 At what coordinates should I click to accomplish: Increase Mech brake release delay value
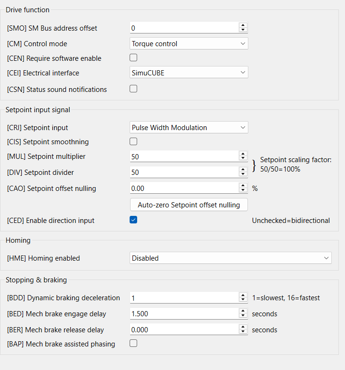(243, 327)
